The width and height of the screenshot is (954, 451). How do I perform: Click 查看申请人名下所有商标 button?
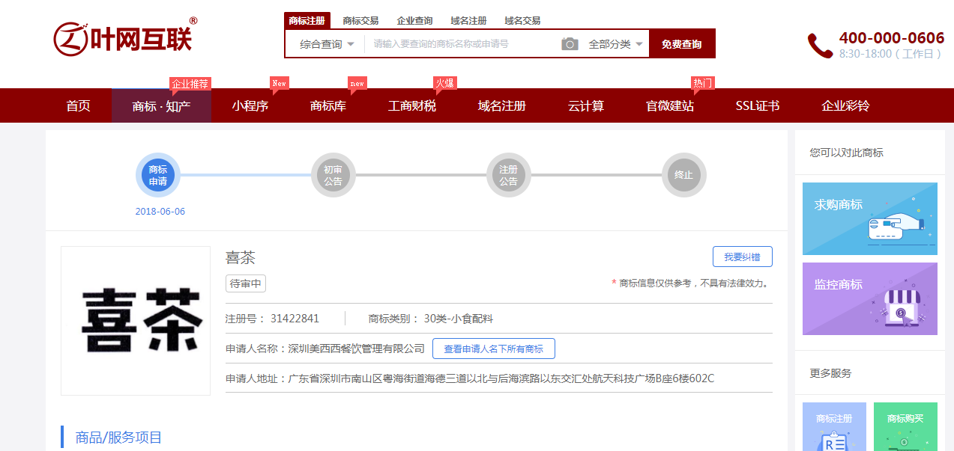pos(493,349)
